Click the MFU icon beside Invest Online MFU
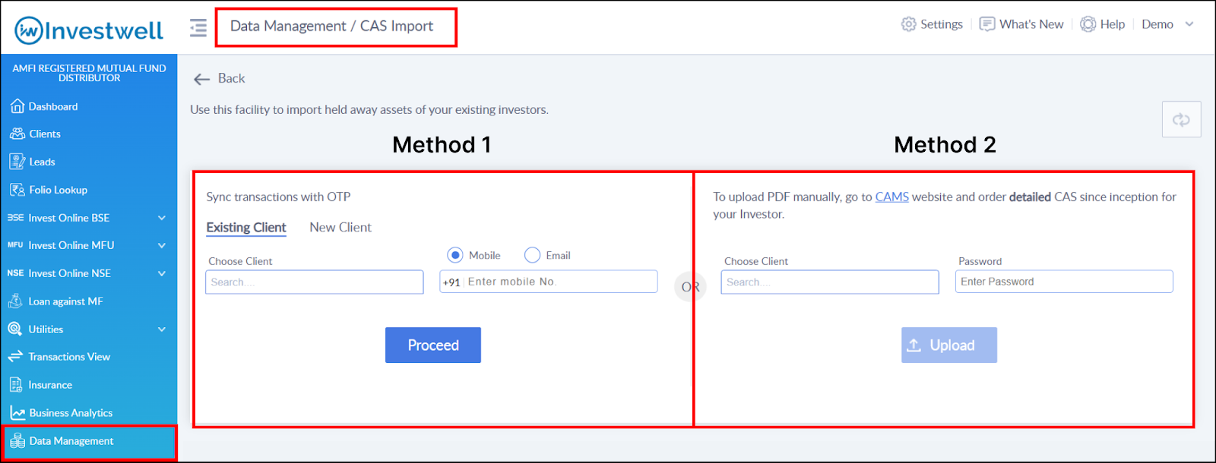 (x=15, y=245)
